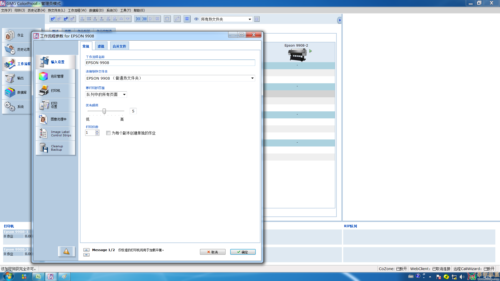
Task: Click the move-down triangle toolbar icon
Action: tap(128, 19)
